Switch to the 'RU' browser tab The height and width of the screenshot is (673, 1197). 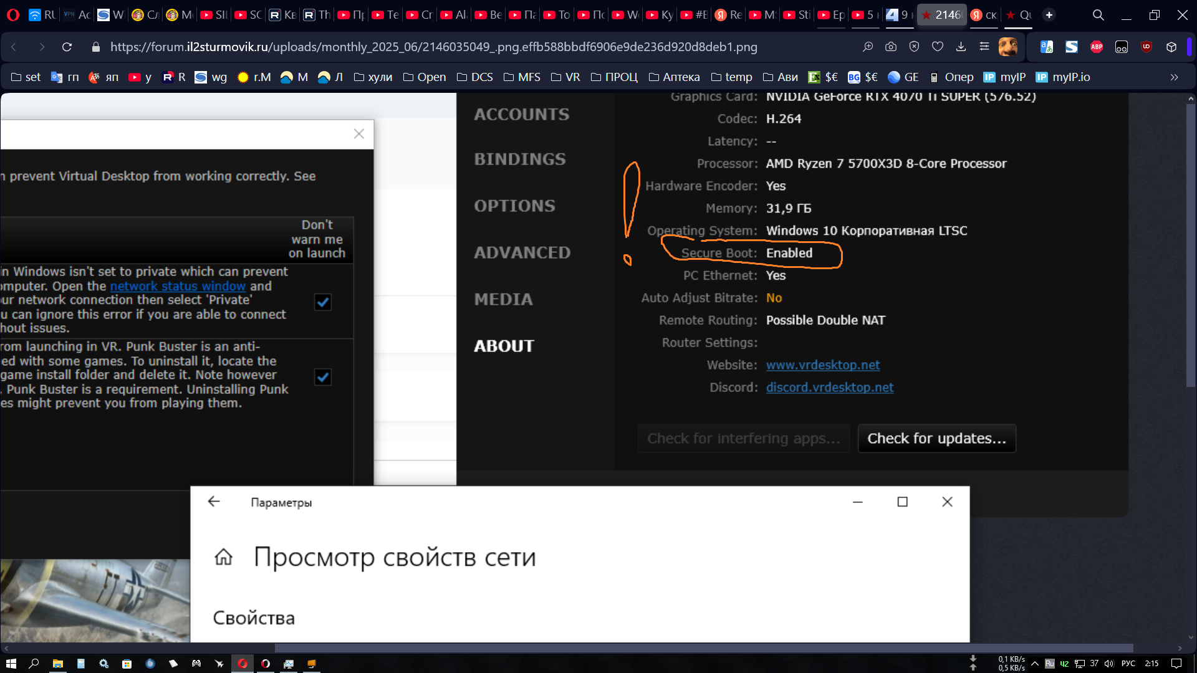42,14
